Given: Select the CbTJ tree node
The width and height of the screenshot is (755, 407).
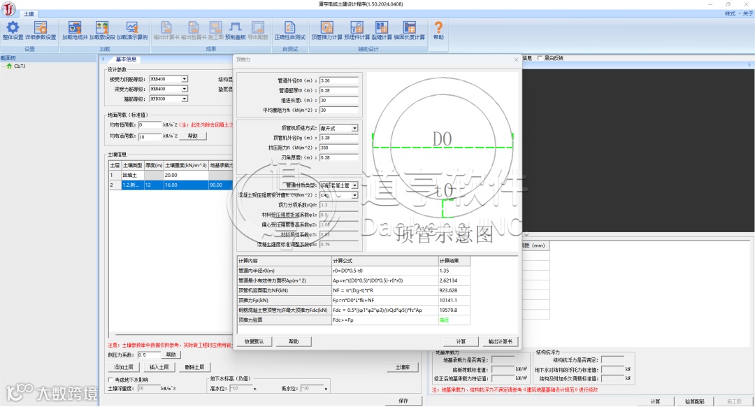Looking at the screenshot, I should (x=19, y=66).
